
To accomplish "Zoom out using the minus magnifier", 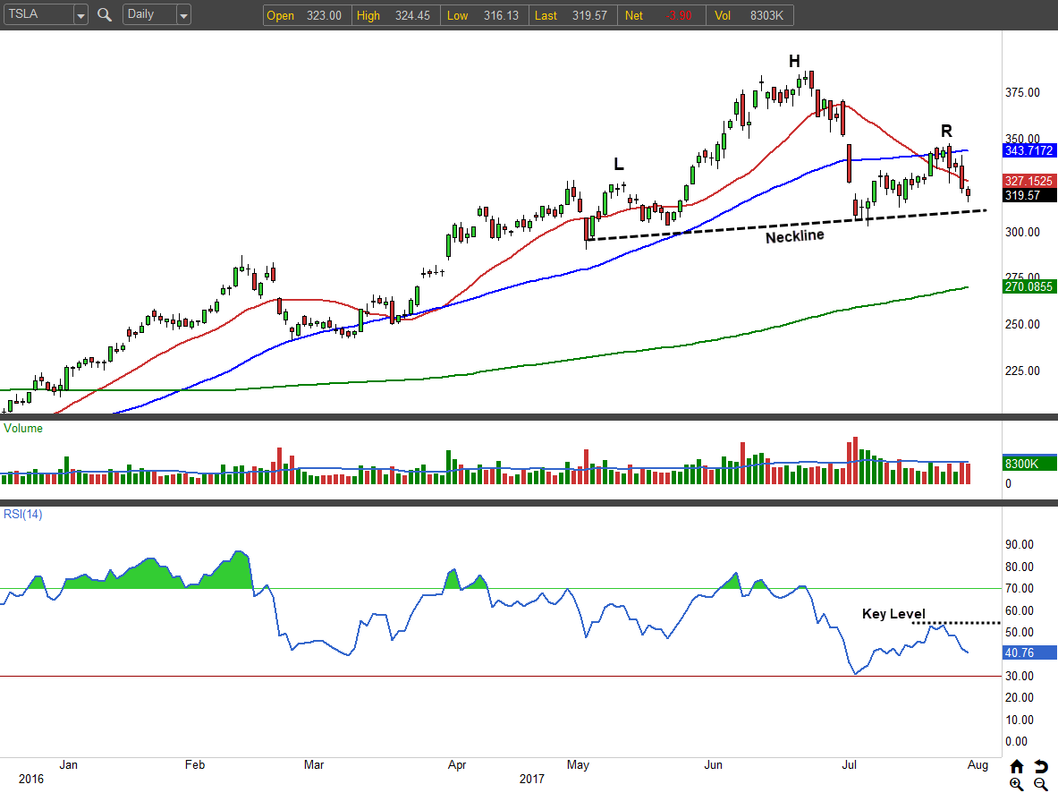I will click(1041, 784).
